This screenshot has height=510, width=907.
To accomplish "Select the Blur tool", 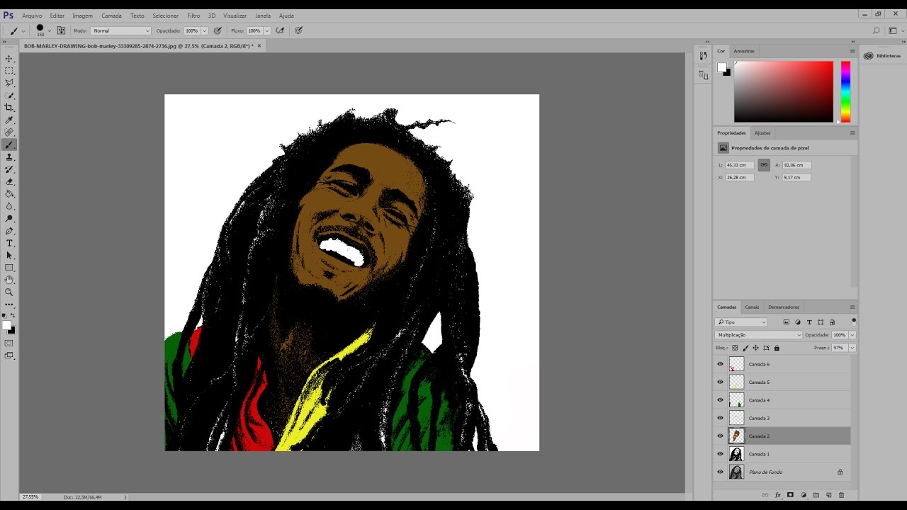I will 9,206.
